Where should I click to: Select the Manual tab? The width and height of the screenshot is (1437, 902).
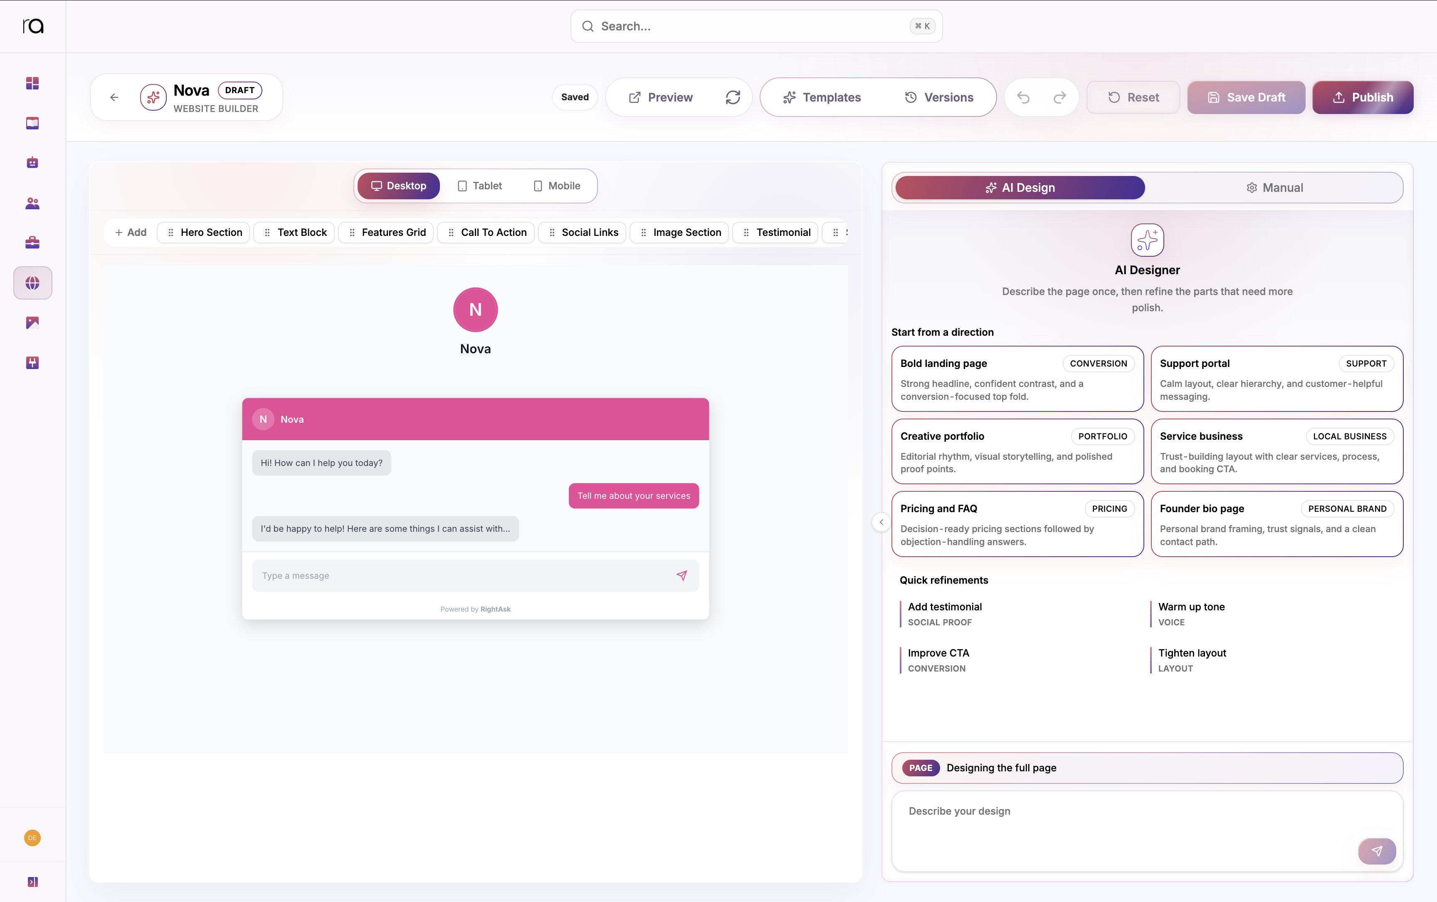(1274, 188)
